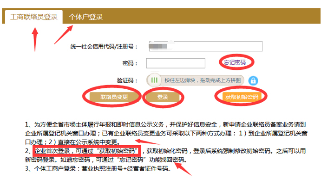This screenshot has height=191, width=321.
Task: Click the captcha slider track hint text
Action: coord(203,80)
